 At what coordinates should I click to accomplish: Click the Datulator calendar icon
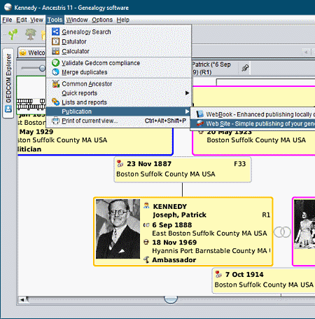pyautogui.click(x=55, y=41)
